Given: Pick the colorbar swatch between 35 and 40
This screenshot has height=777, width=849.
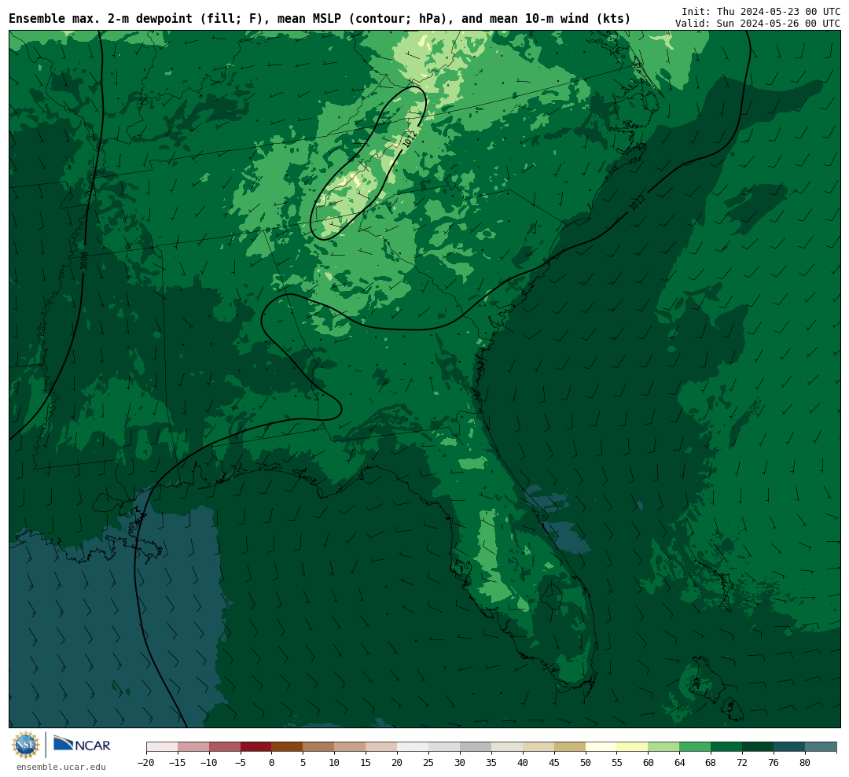Looking at the screenshot, I should tap(507, 747).
